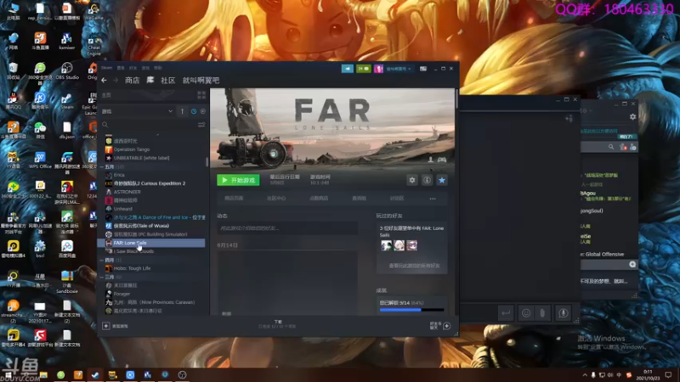Open friends list settings gear
Viewport: 680px width, 382px height.
pyautogui.click(x=632, y=116)
